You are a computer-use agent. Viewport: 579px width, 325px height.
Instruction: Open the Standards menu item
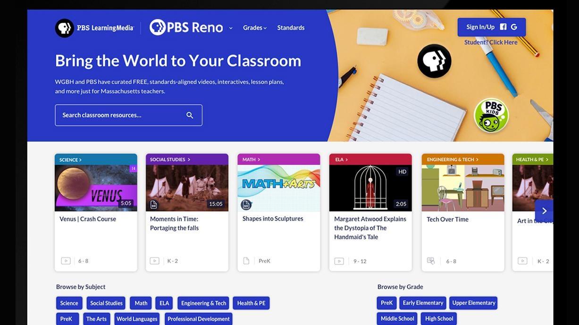[291, 28]
